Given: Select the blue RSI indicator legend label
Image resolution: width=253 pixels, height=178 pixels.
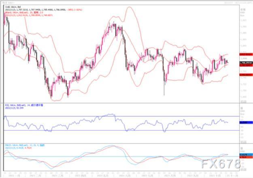Looking at the screenshot, I should click(x=24, y=105).
